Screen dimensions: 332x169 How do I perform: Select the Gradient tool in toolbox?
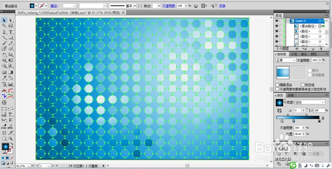pos(11,72)
